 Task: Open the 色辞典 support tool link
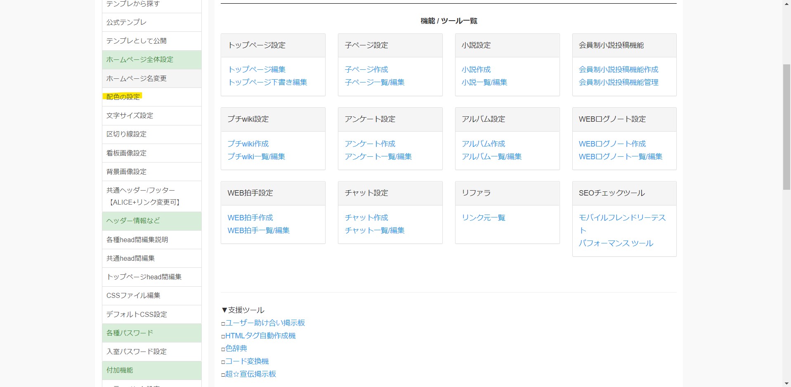pyautogui.click(x=236, y=348)
